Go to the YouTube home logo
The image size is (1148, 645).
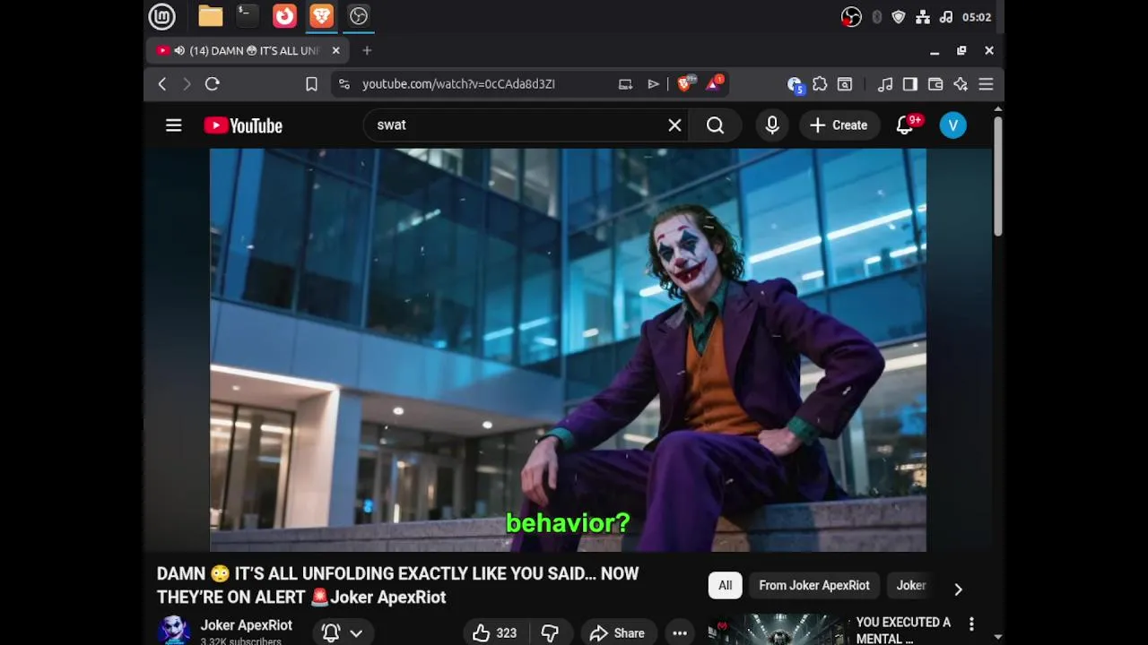243,125
